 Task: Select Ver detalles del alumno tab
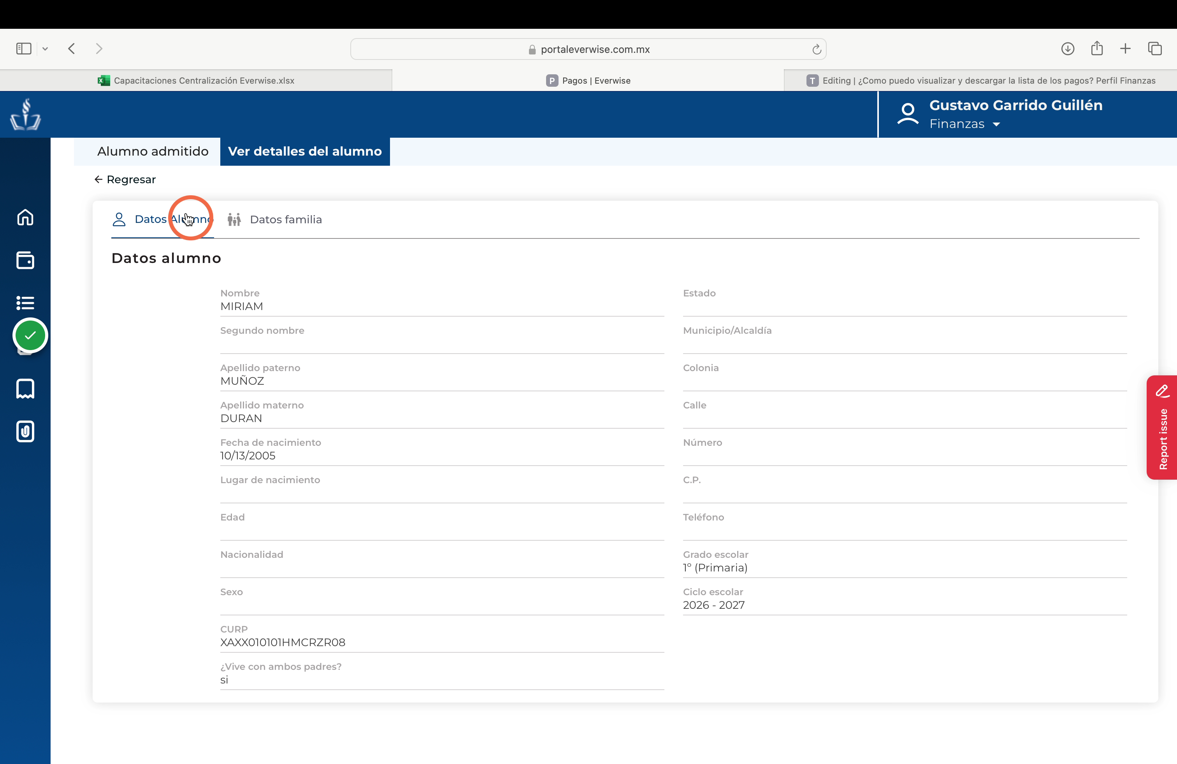point(305,151)
